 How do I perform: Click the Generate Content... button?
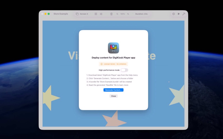[113, 90]
